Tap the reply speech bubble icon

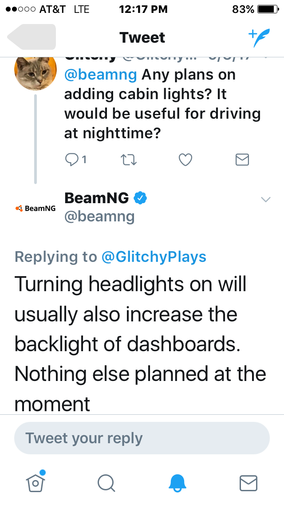tap(75, 160)
